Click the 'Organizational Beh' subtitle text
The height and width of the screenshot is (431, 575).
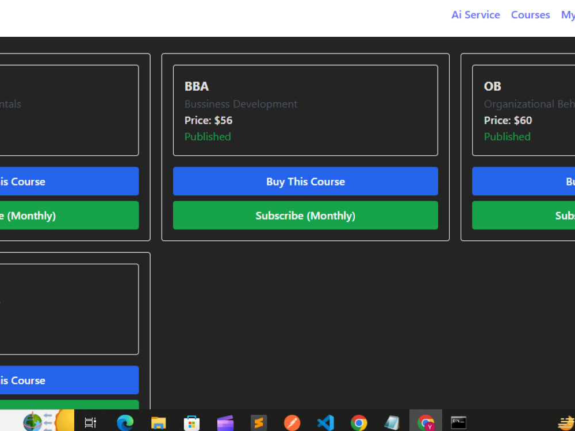[529, 104]
